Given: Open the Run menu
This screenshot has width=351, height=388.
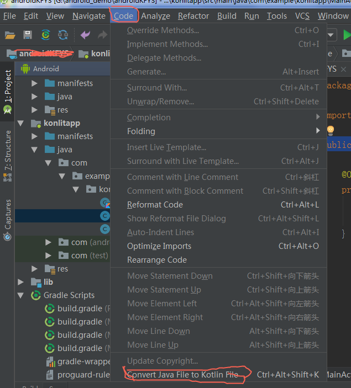Looking at the screenshot, I should tap(252, 16).
